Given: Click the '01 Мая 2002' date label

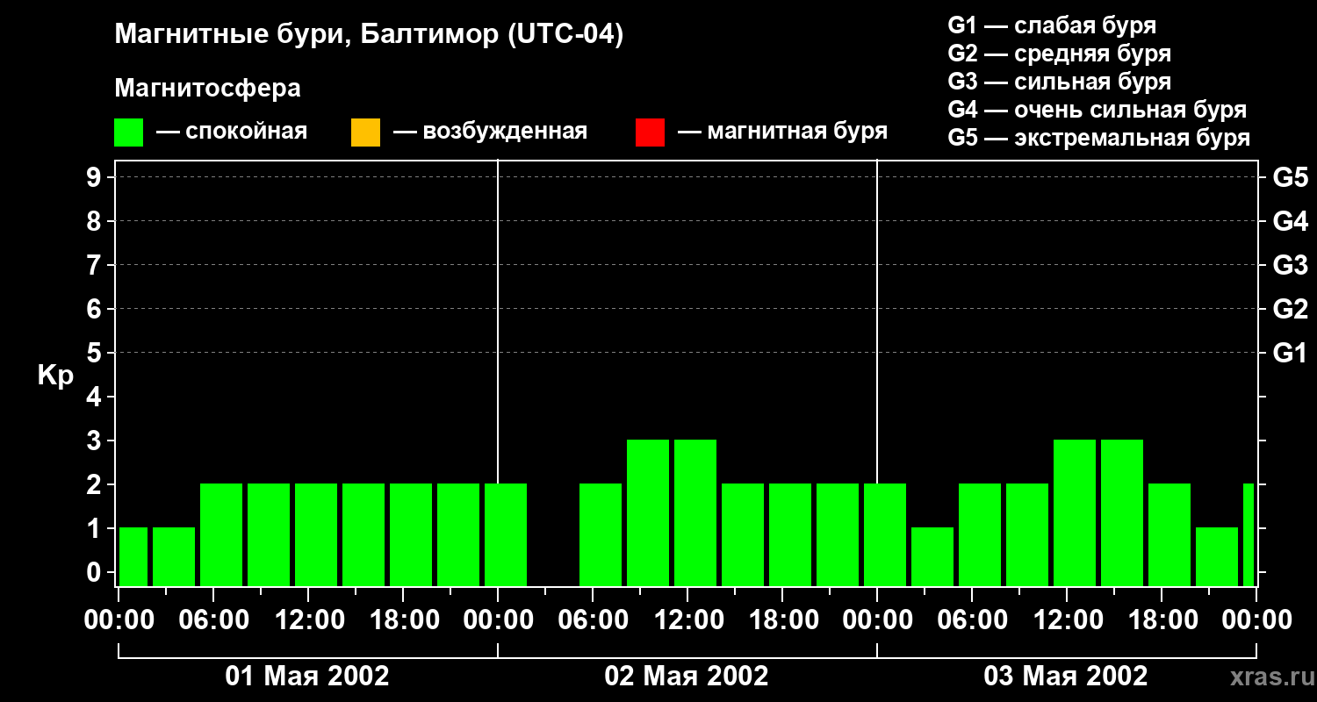Looking at the screenshot, I should click(307, 677).
